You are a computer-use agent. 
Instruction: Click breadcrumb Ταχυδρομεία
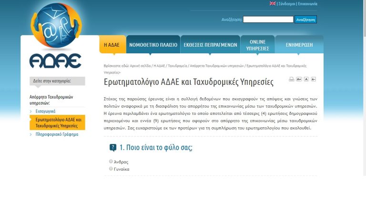click(177, 66)
